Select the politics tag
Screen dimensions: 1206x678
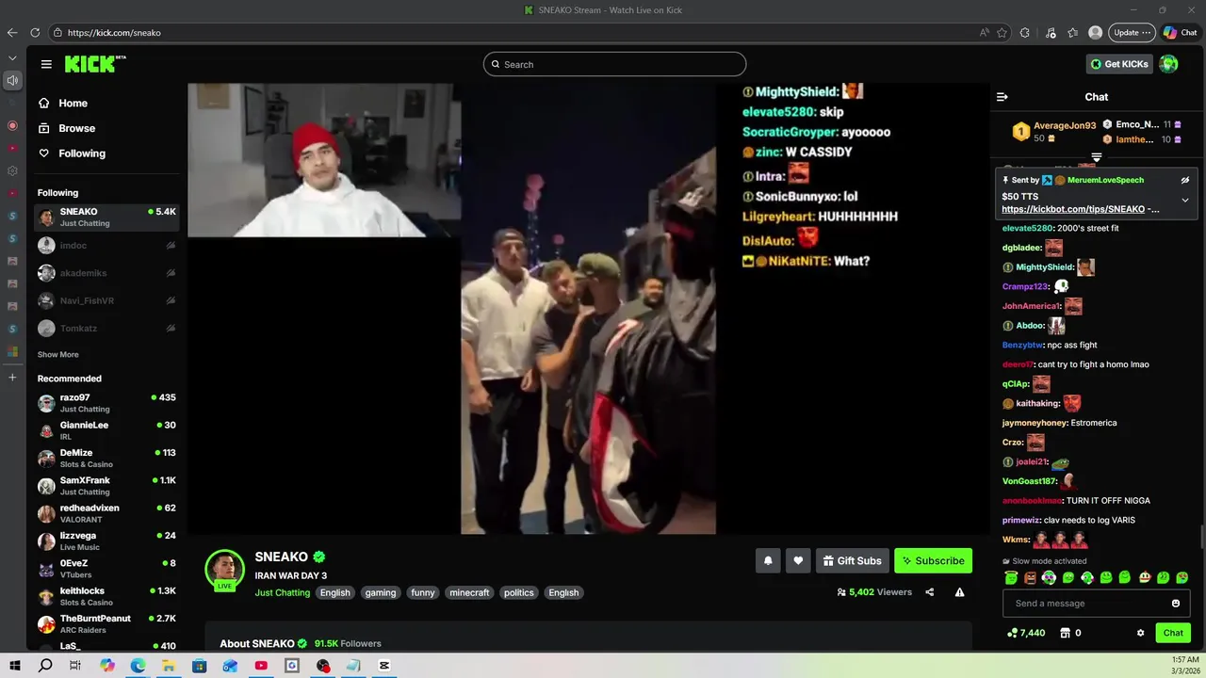(519, 592)
